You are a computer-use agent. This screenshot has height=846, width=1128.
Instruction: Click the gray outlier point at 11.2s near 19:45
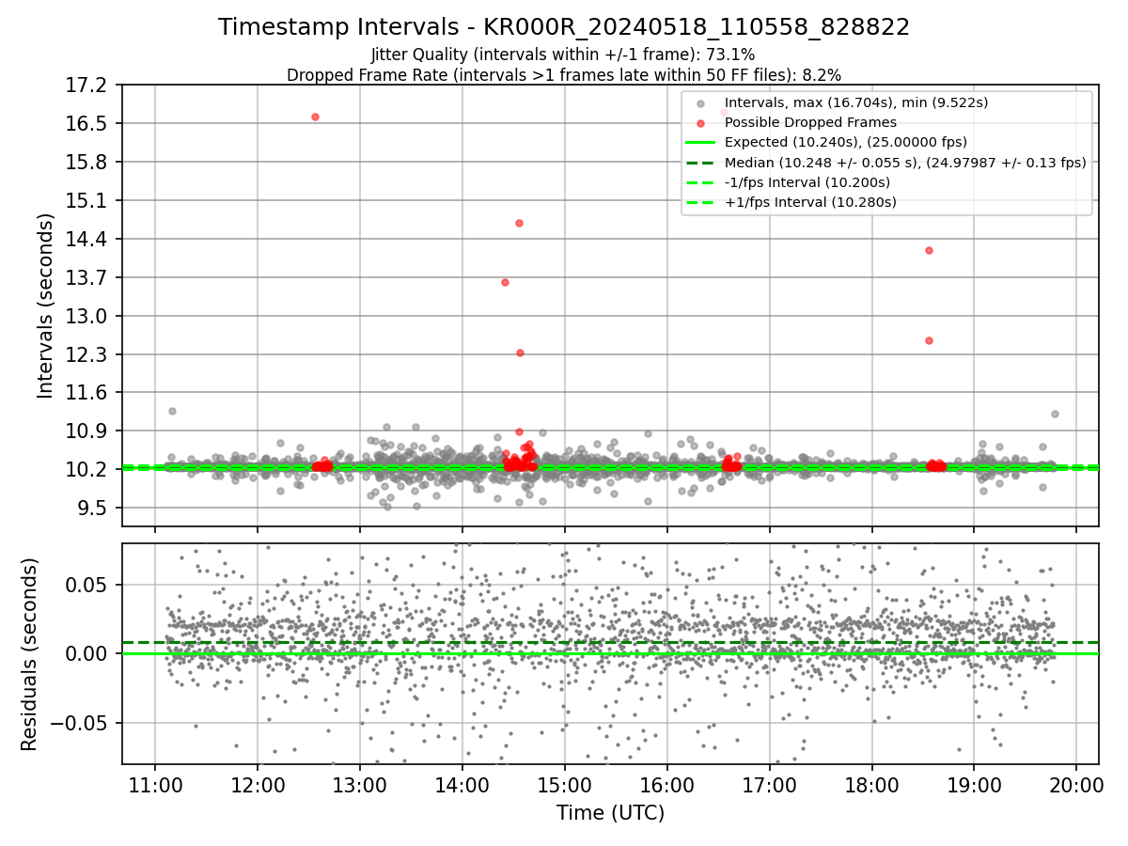pos(1055,414)
